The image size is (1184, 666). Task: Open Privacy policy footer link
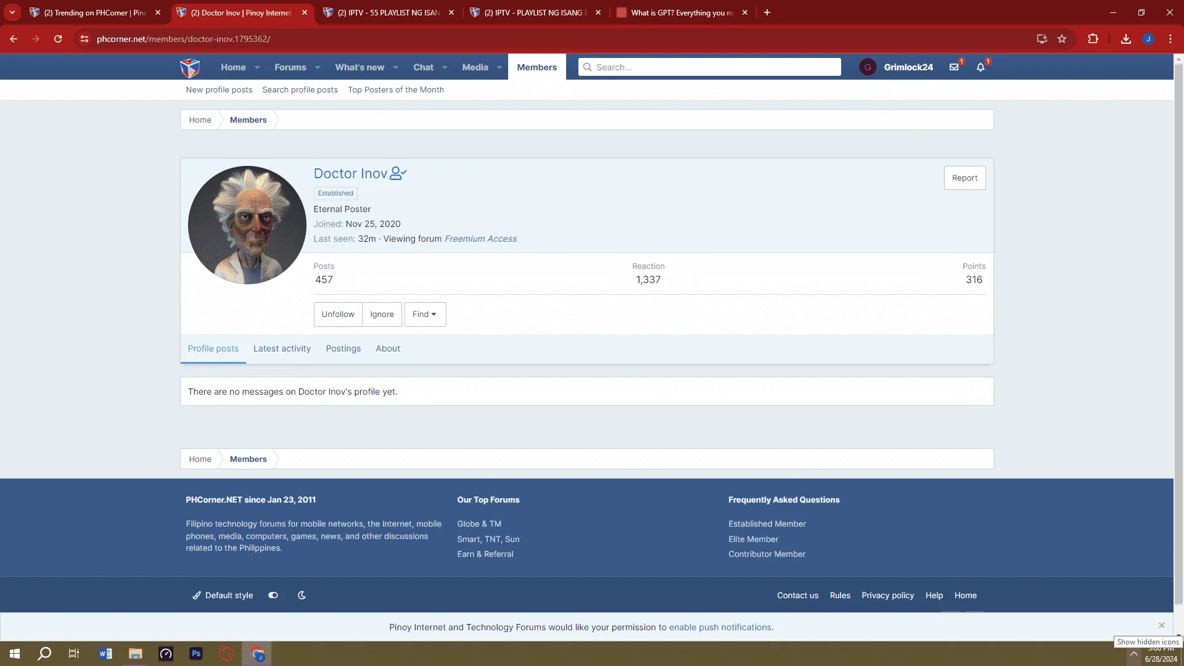pyautogui.click(x=887, y=595)
